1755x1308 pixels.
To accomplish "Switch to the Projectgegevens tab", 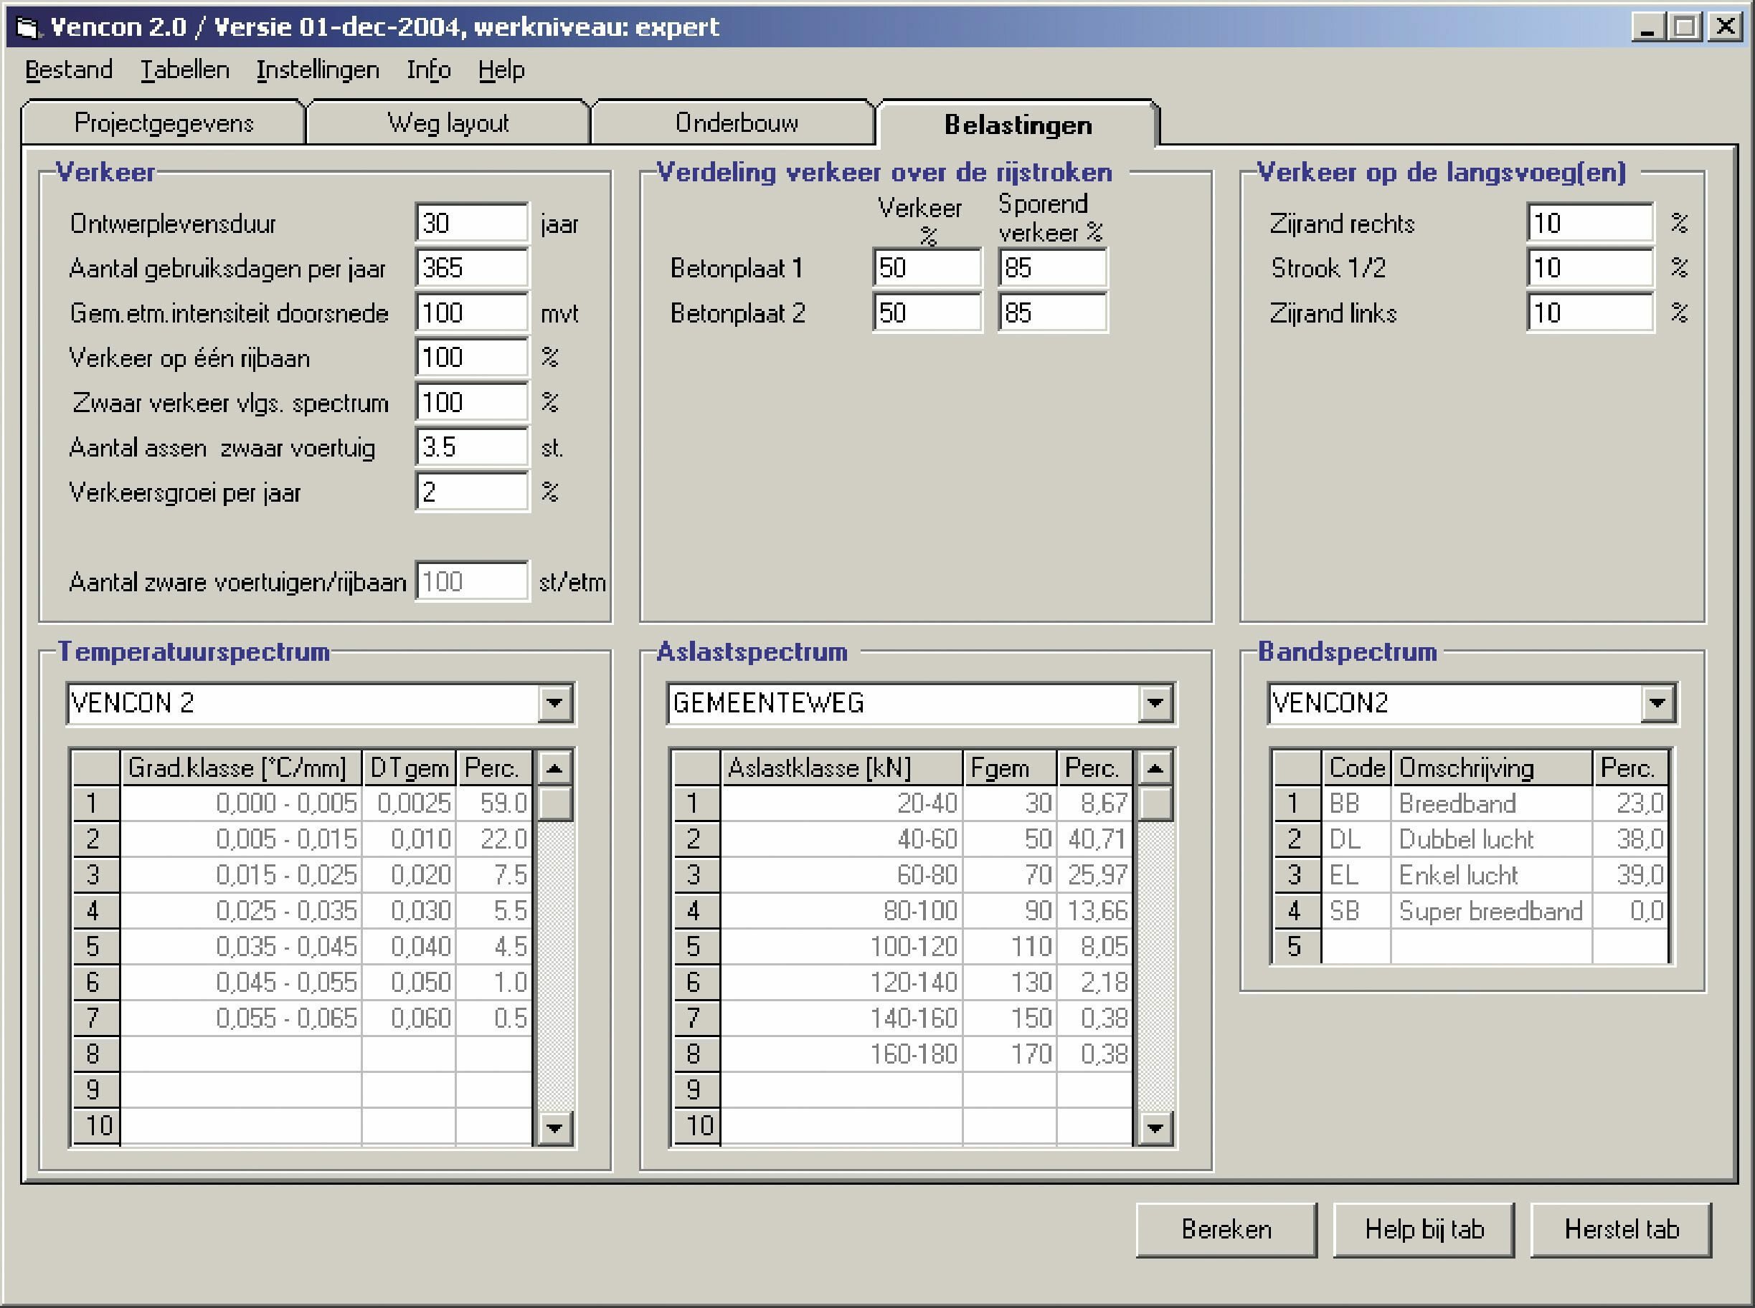I will coord(164,123).
